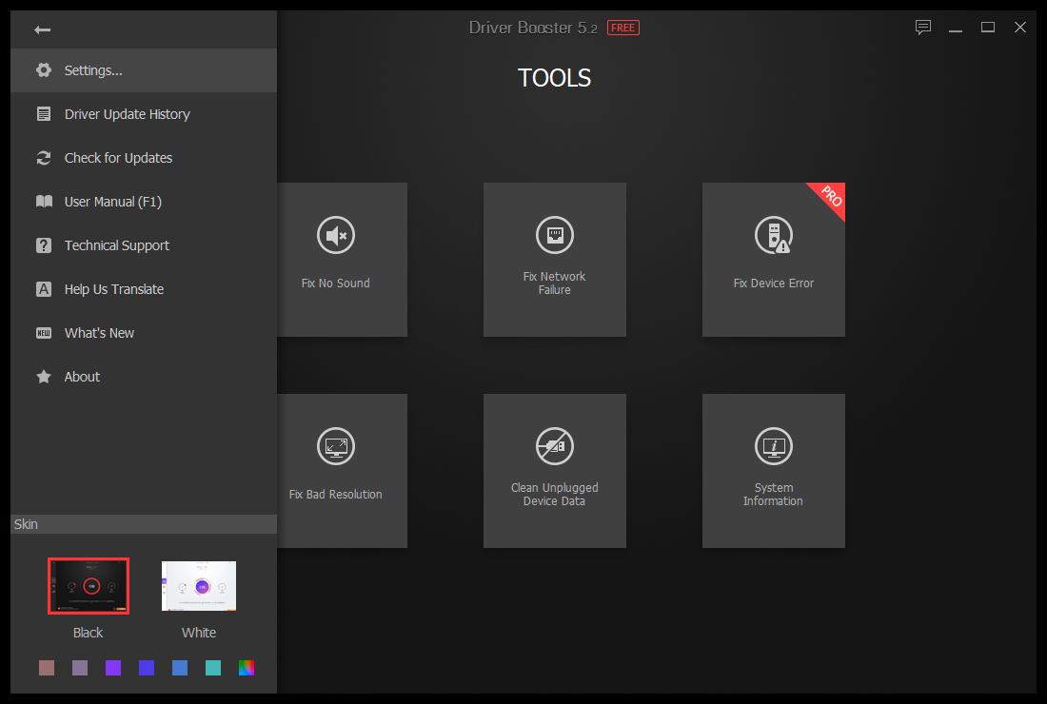Open the System Information monitor icon
This screenshot has height=704, width=1047.
(773, 445)
